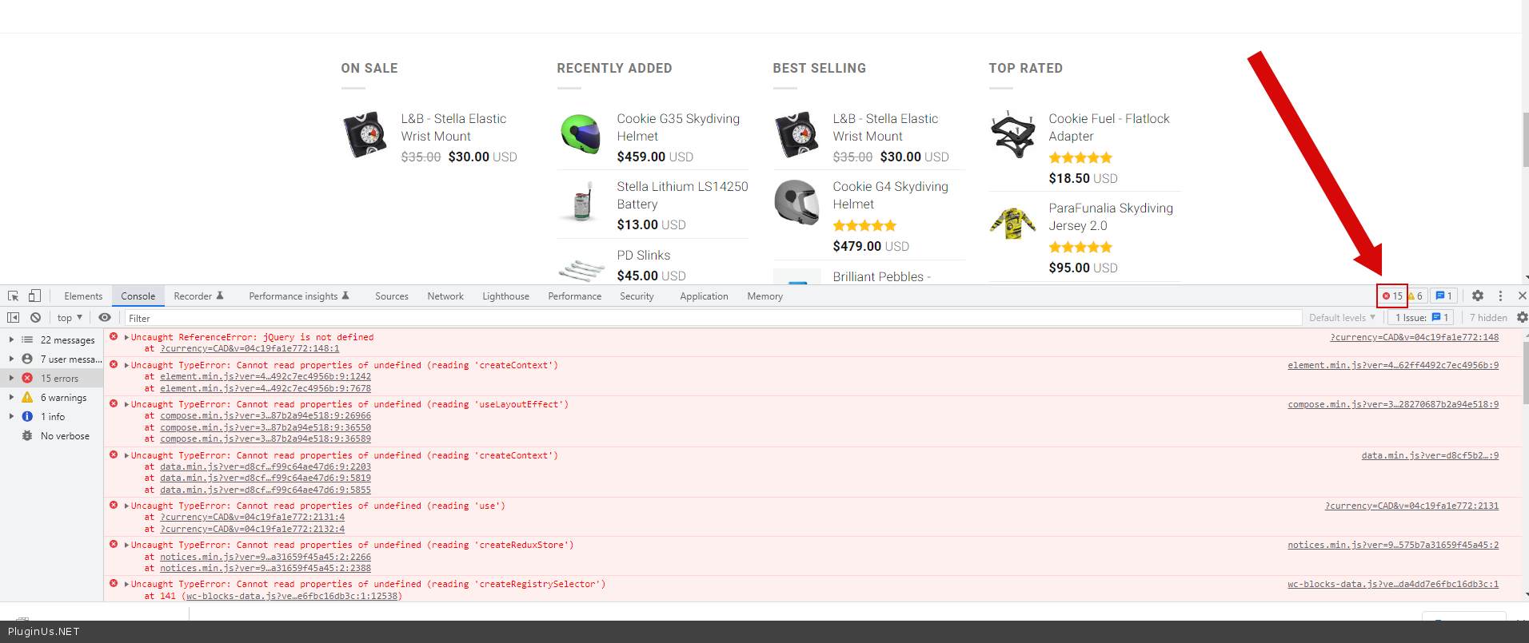The image size is (1529, 643).
Task: Toggle the device toolbar icon
Action: point(34,296)
